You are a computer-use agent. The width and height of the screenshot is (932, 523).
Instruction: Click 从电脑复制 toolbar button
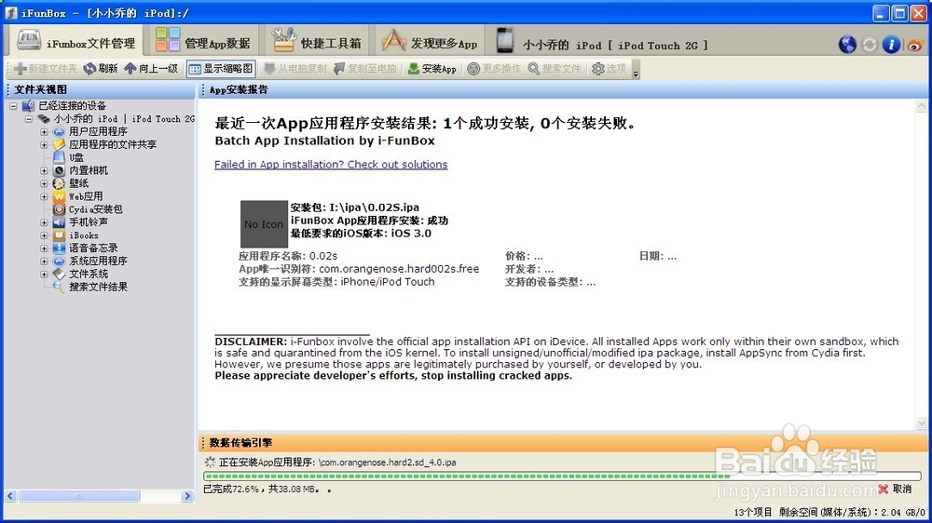click(x=295, y=68)
